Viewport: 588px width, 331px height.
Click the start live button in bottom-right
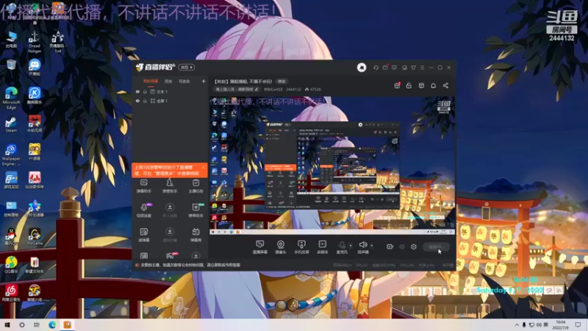coord(436,247)
